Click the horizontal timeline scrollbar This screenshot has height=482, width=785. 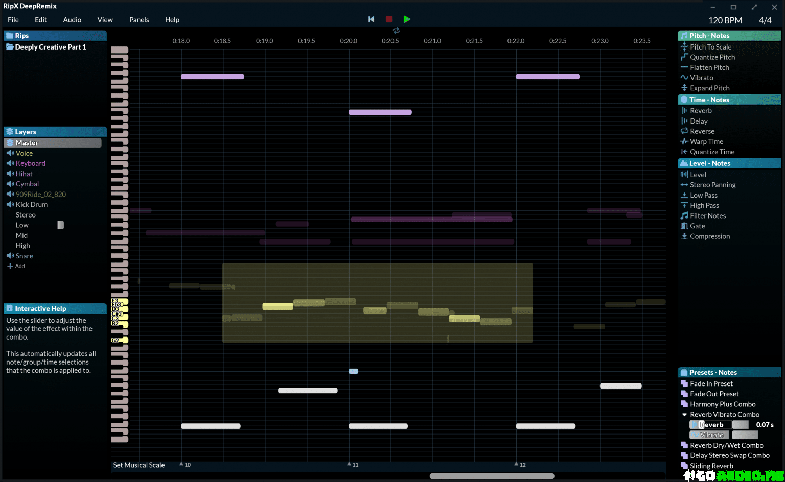(x=492, y=476)
